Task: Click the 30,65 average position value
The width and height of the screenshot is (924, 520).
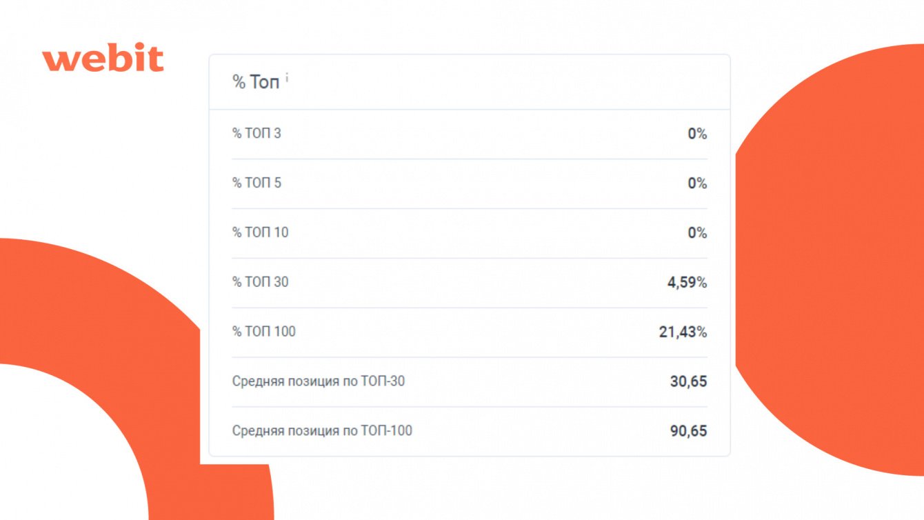Action: click(x=688, y=382)
